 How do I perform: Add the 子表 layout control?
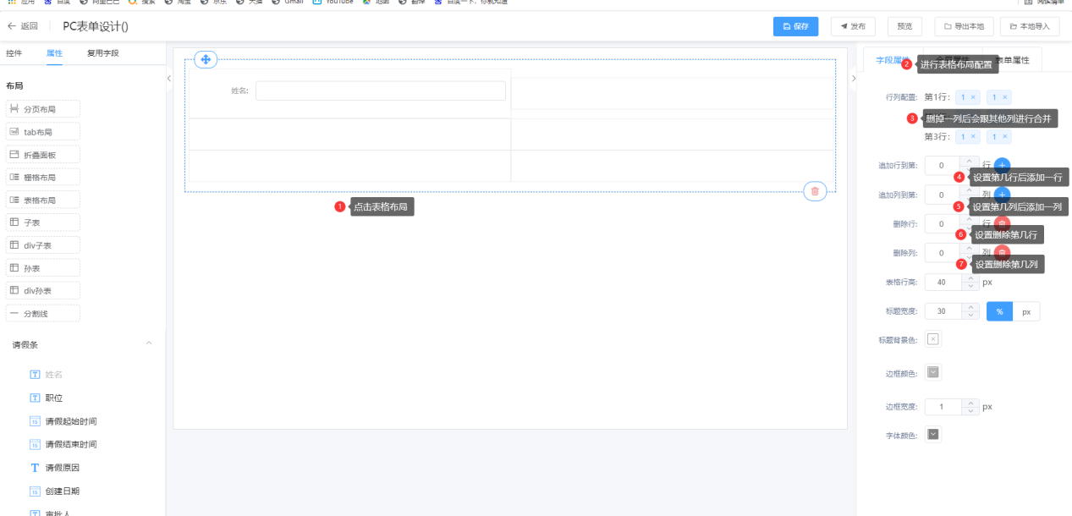43,222
